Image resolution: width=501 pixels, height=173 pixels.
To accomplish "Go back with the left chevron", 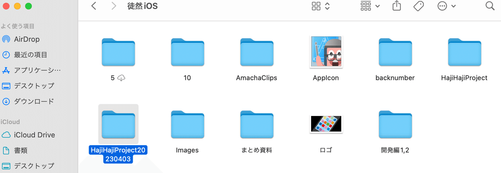I will point(94,6).
